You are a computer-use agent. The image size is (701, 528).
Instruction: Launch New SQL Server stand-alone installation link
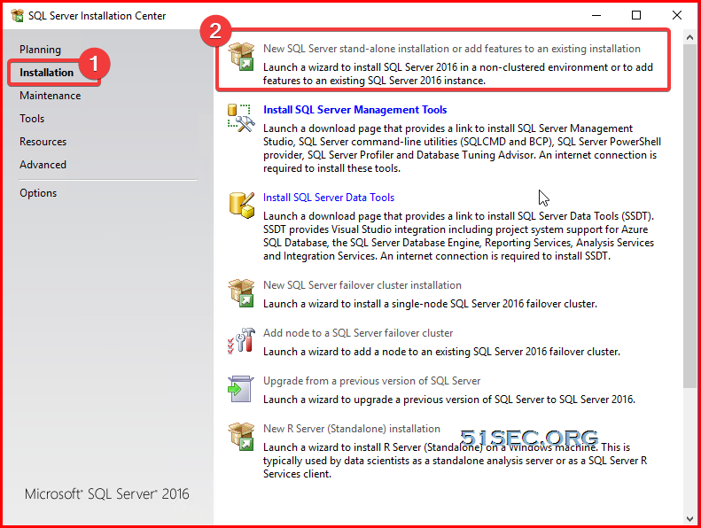coord(452,49)
